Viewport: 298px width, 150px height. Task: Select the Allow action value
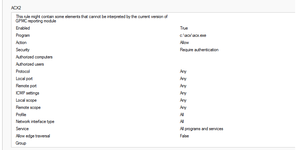coord(184,43)
